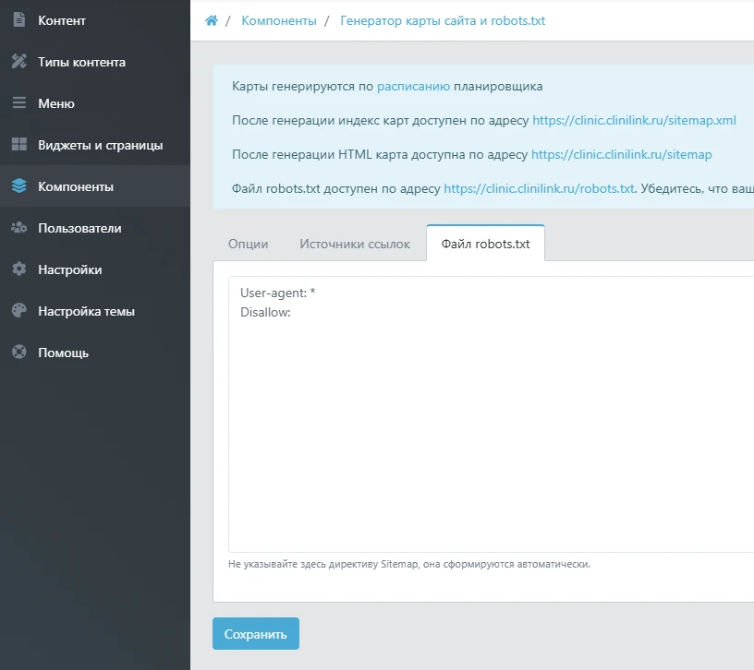The height and width of the screenshot is (670, 754).
Task: Switch to the Опции tab
Action: tap(248, 244)
